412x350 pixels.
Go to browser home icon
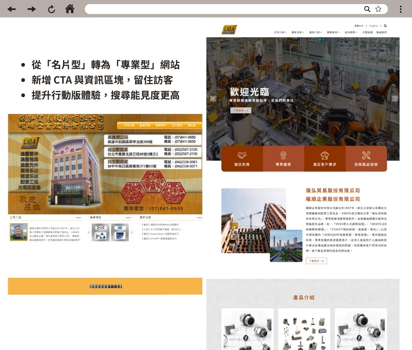70,9
